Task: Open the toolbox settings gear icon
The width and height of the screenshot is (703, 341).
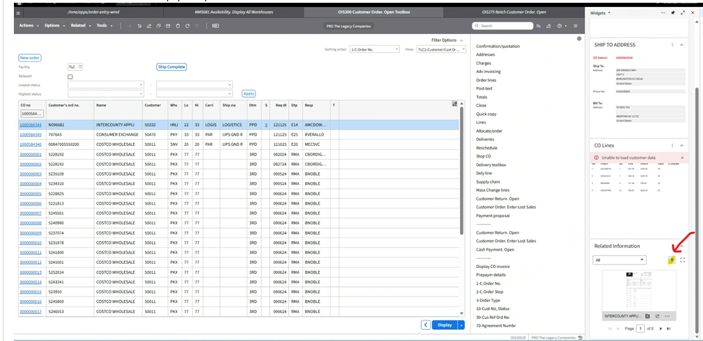Action: (579, 39)
